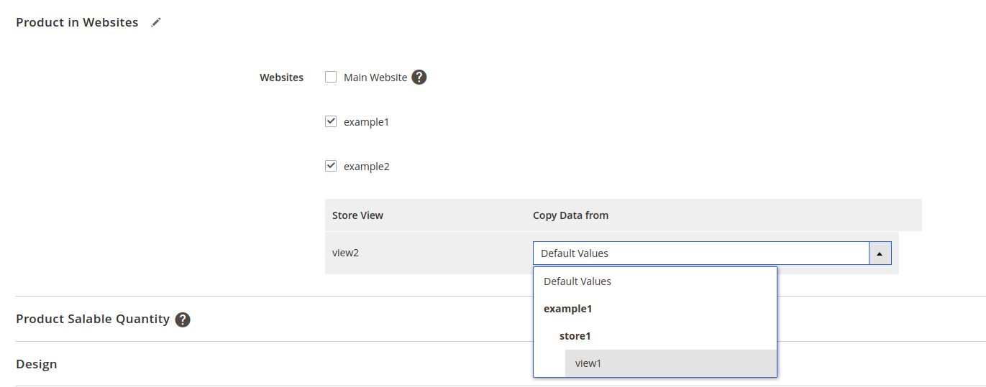Screen dimensions: 986x387
Task: Click the arrow button on the Copy Data dropdown
Action: pos(880,253)
